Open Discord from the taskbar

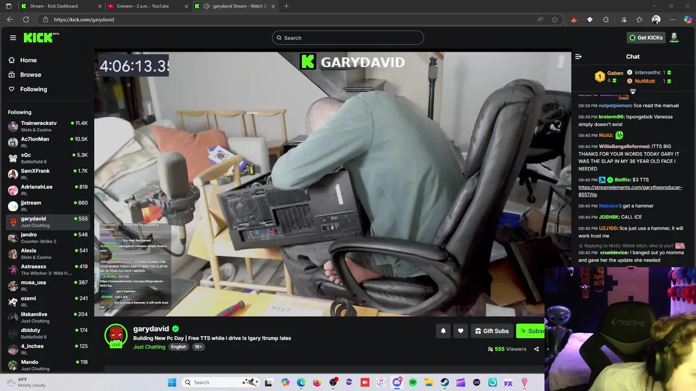[x=397, y=382]
